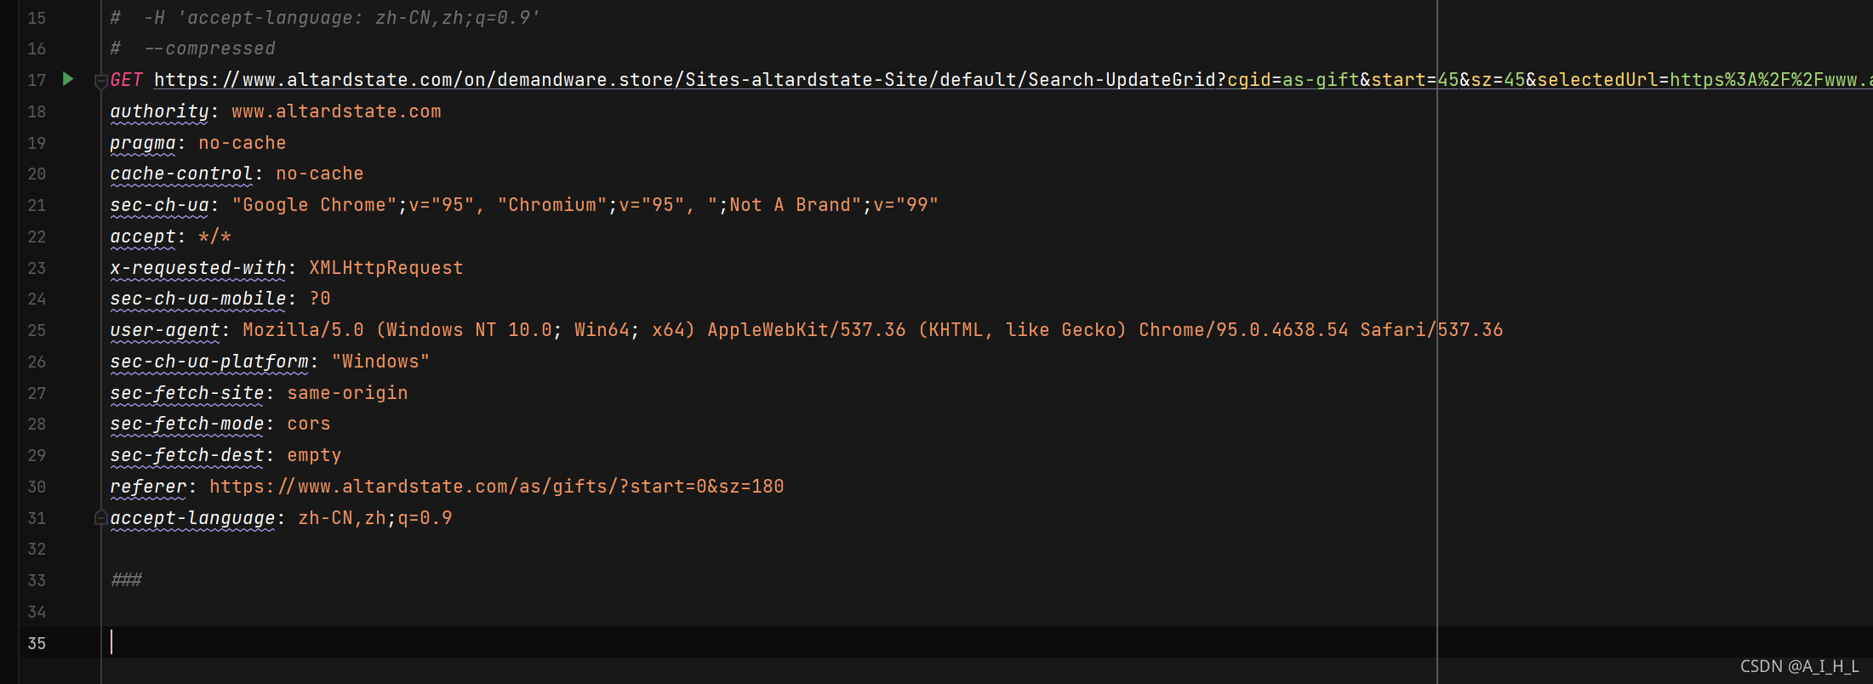Click line number 25 in the gutter

(37, 330)
